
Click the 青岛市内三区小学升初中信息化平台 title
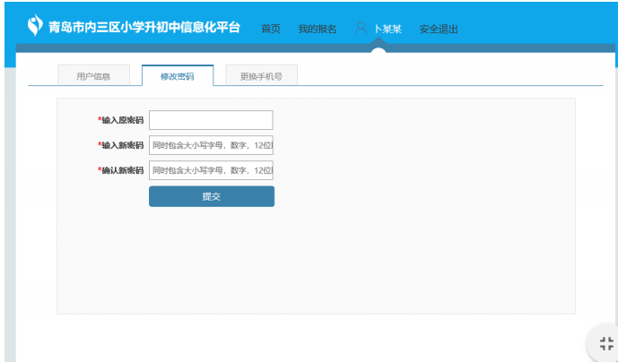click(144, 28)
